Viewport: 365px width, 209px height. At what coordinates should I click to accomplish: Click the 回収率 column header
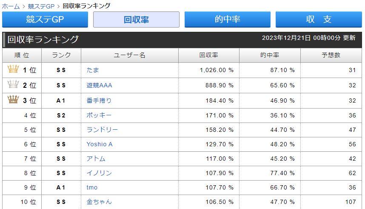(x=208, y=56)
